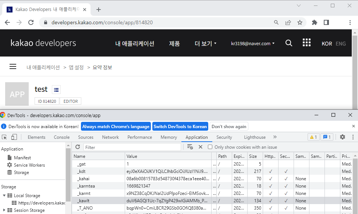
Task: Toggle the device toolbar
Action: point(14,137)
